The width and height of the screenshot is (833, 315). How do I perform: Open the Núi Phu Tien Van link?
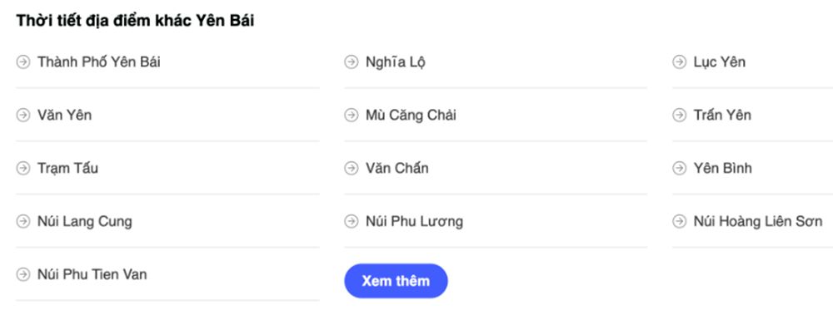(x=92, y=274)
